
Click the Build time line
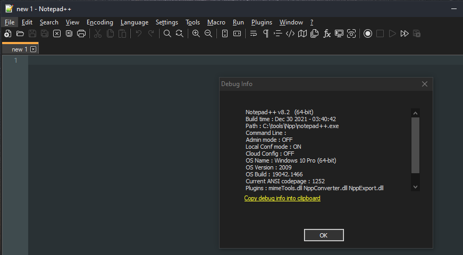291,119
